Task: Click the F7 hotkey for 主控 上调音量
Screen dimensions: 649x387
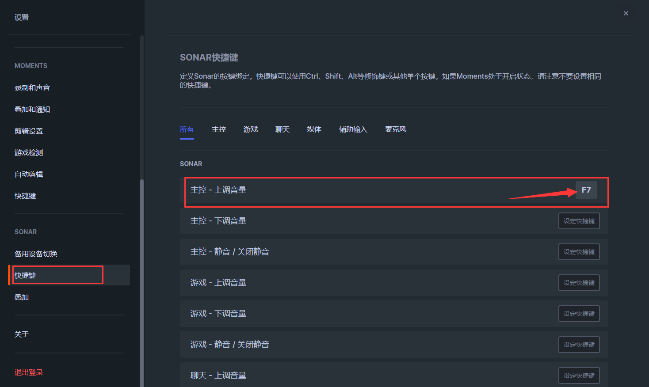Action: pyautogui.click(x=586, y=190)
